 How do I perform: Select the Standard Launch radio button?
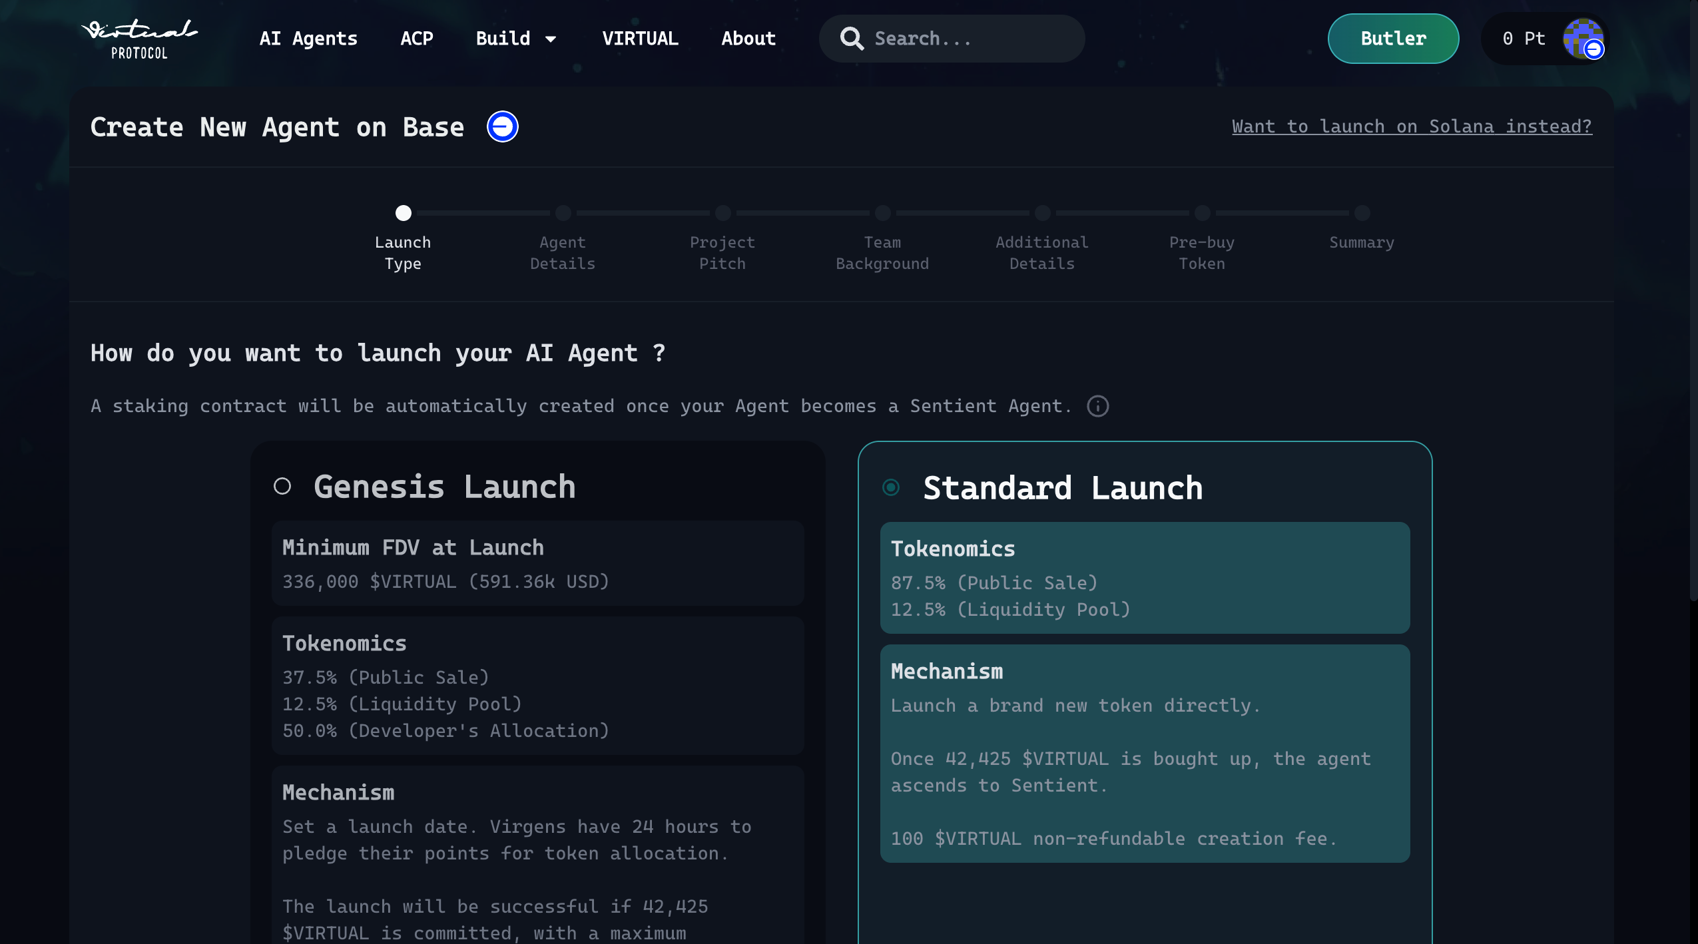(891, 488)
